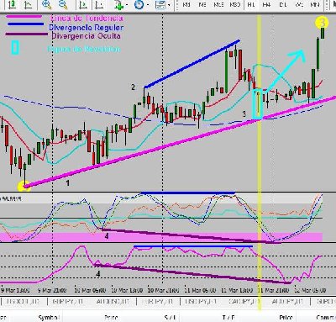Zoom out with the magnifier minus icon
The image size is (336, 322).
click(64, 4)
